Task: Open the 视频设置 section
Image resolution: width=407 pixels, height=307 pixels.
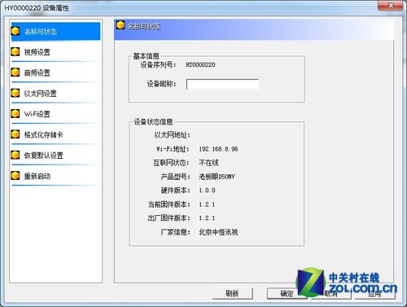Action: pos(55,52)
